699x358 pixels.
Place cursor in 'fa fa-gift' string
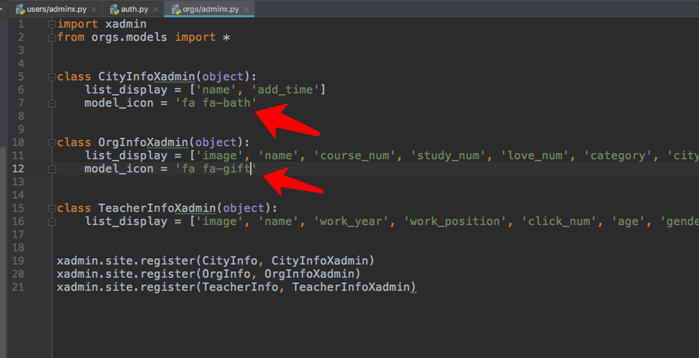pyautogui.click(x=216, y=169)
